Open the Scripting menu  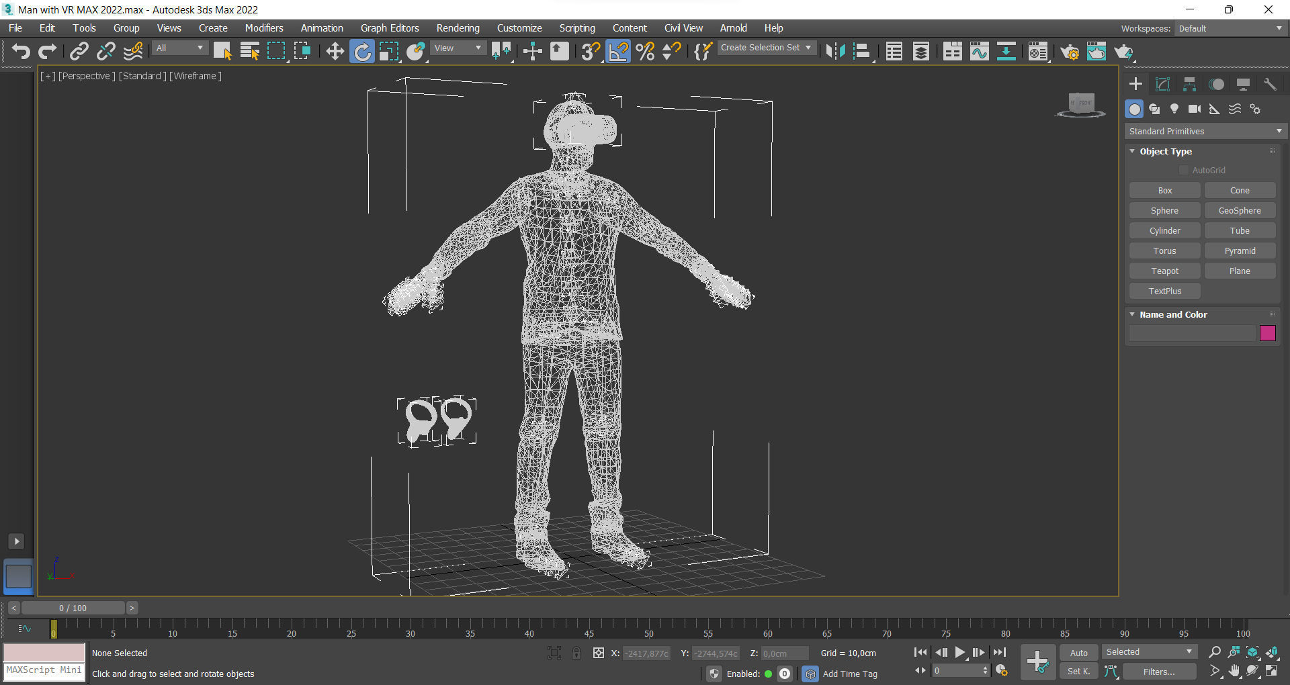point(577,28)
